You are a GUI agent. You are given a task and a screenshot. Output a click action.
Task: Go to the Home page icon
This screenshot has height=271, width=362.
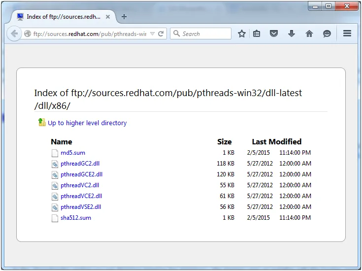(309, 34)
